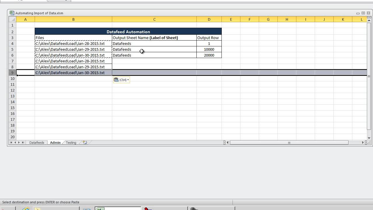Select row 12 header

click(12, 90)
